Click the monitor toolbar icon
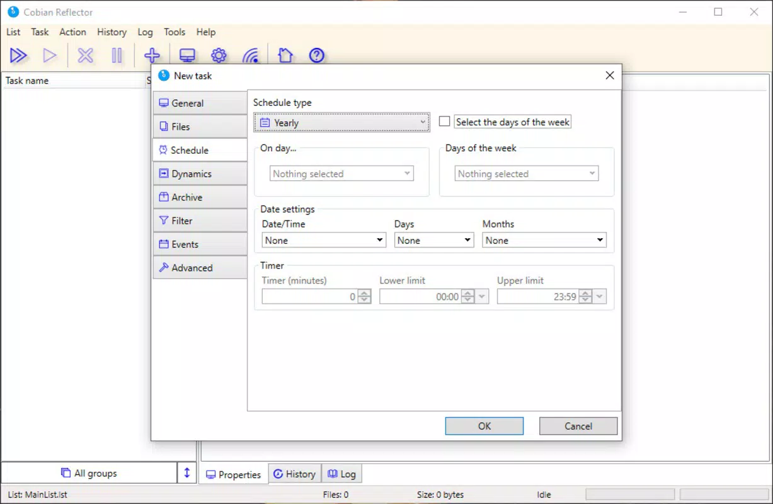 pos(187,55)
